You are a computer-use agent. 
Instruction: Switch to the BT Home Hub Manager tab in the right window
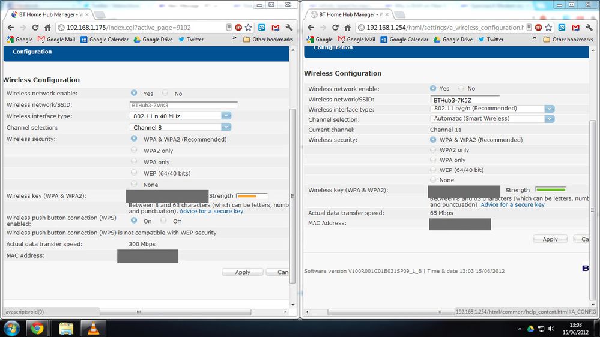click(x=349, y=14)
